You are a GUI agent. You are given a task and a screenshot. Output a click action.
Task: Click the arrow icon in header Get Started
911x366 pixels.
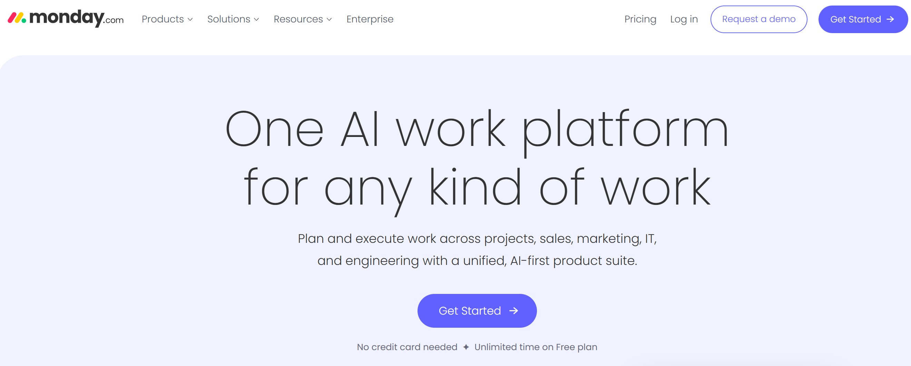[x=890, y=19]
